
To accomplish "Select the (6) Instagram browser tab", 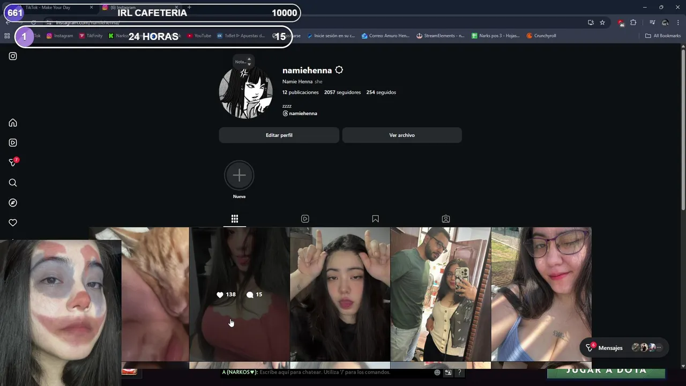I will pyautogui.click(x=140, y=8).
